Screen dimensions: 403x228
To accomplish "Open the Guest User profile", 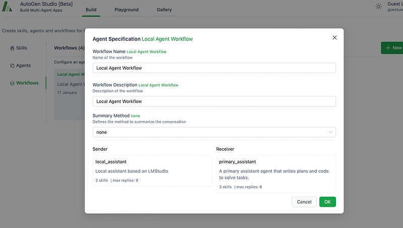I will (395, 7).
